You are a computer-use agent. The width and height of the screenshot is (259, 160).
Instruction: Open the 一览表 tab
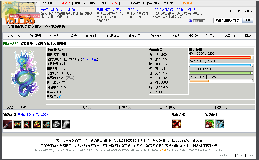pyautogui.click(x=72, y=36)
